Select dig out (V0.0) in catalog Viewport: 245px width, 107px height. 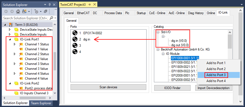point(180,45)
